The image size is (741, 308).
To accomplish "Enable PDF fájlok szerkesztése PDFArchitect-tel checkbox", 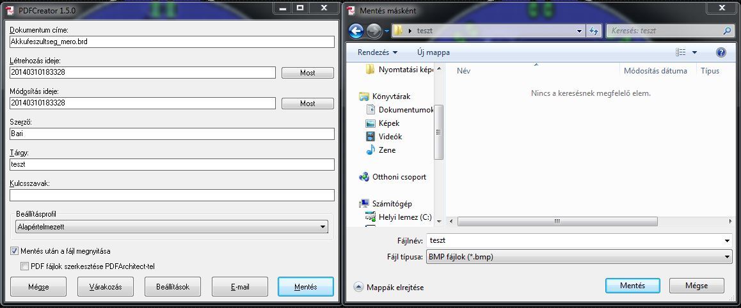I will [x=24, y=266].
